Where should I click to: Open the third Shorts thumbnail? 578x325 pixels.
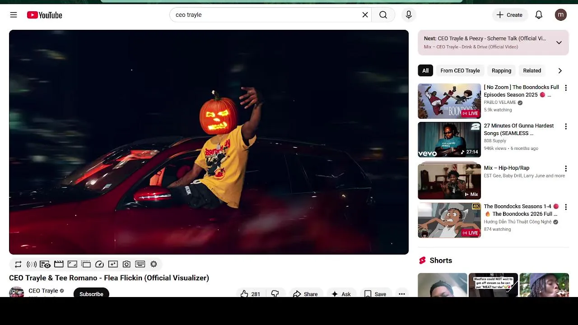pyautogui.click(x=544, y=285)
